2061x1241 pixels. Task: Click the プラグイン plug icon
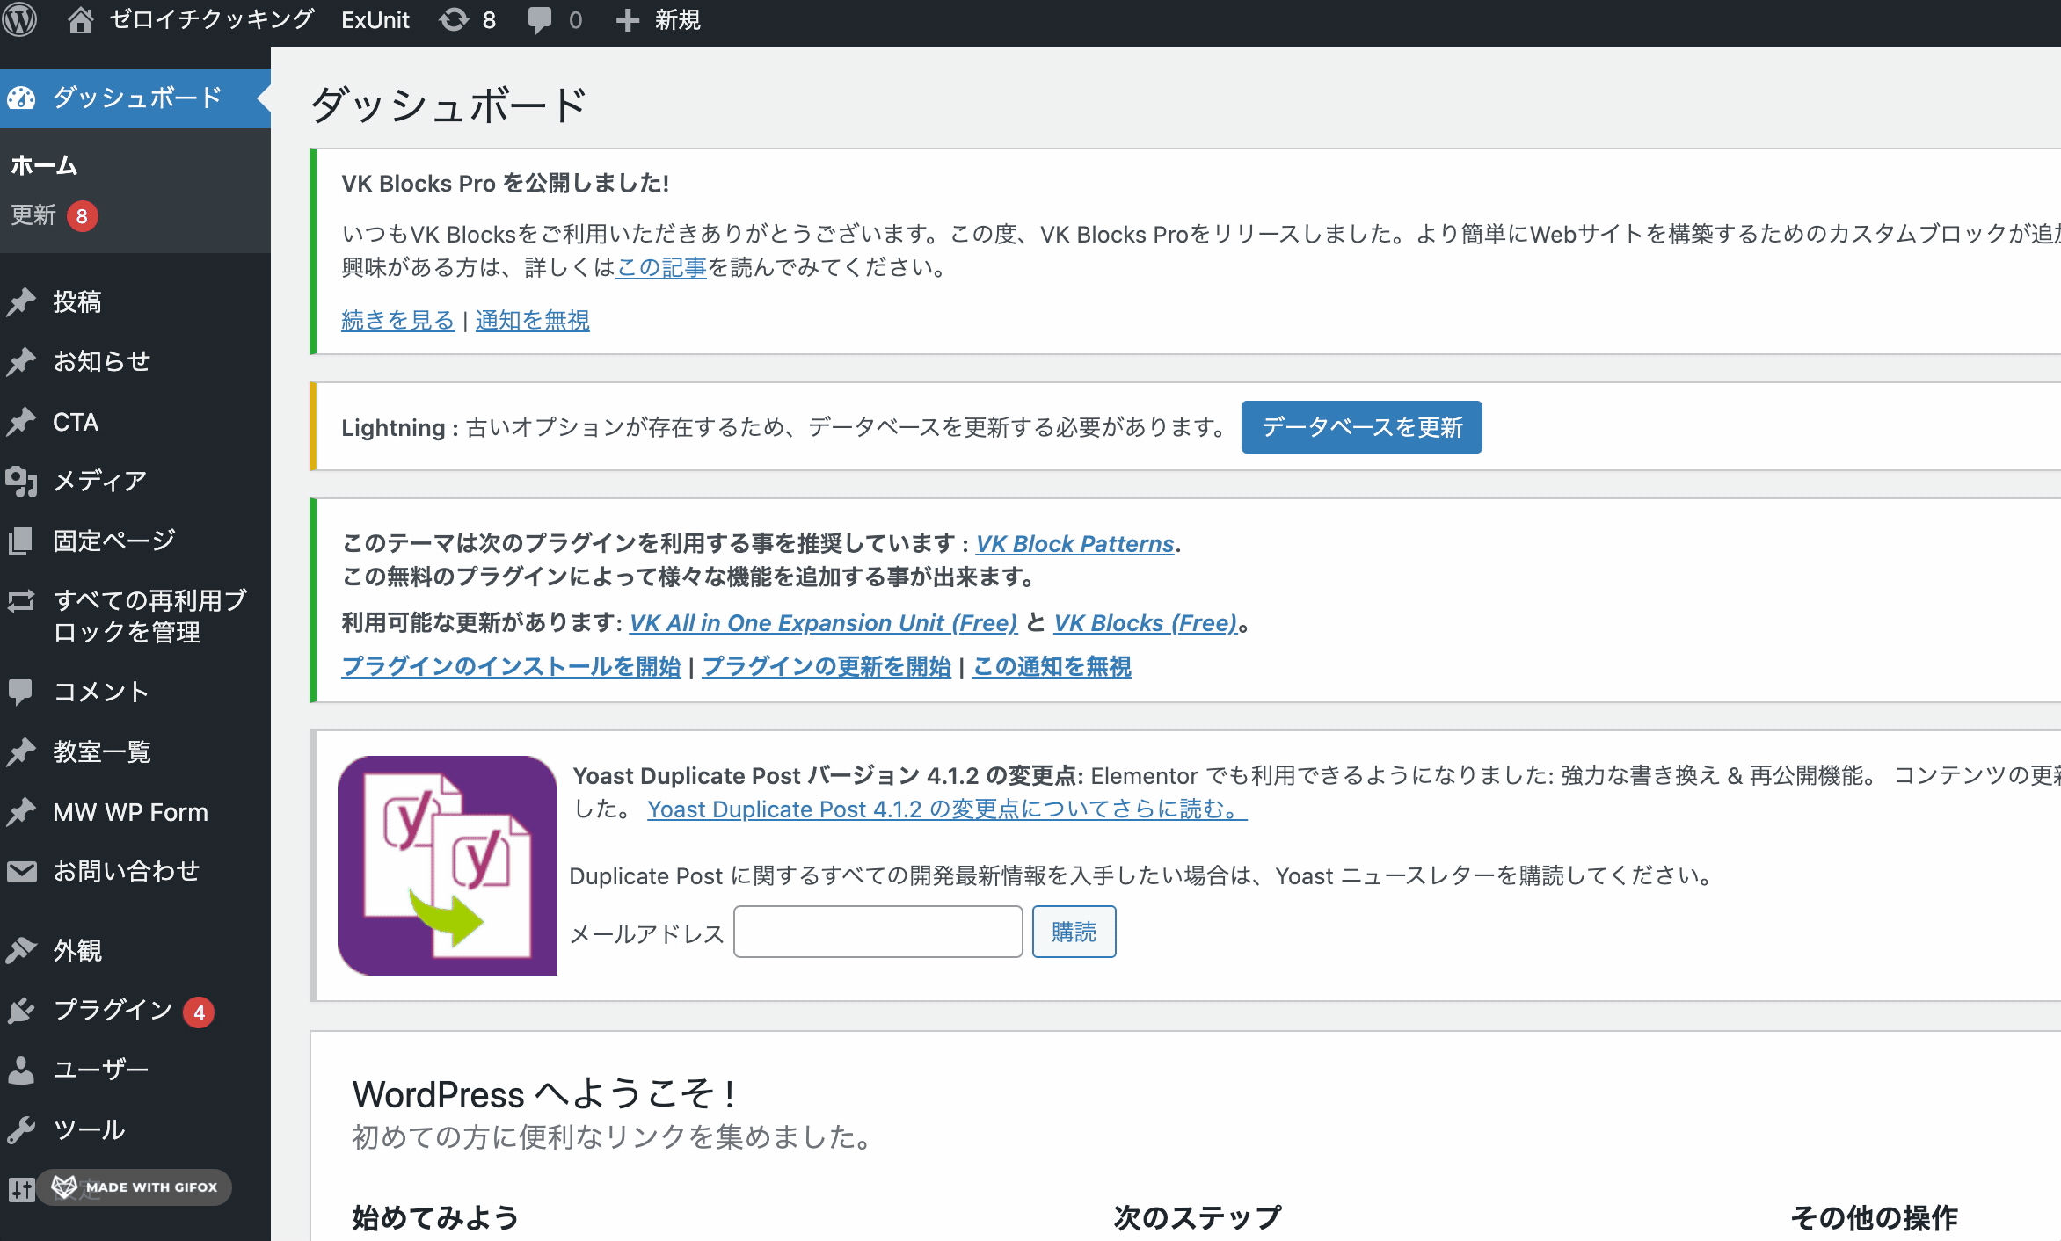[21, 1010]
